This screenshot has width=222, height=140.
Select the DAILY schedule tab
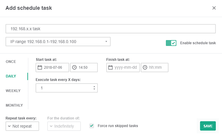click(11, 76)
